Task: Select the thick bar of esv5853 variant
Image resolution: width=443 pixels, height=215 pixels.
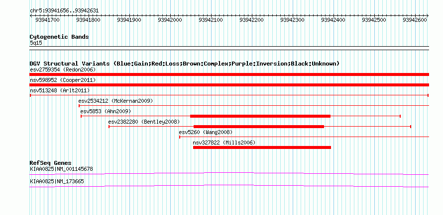Action: point(260,116)
